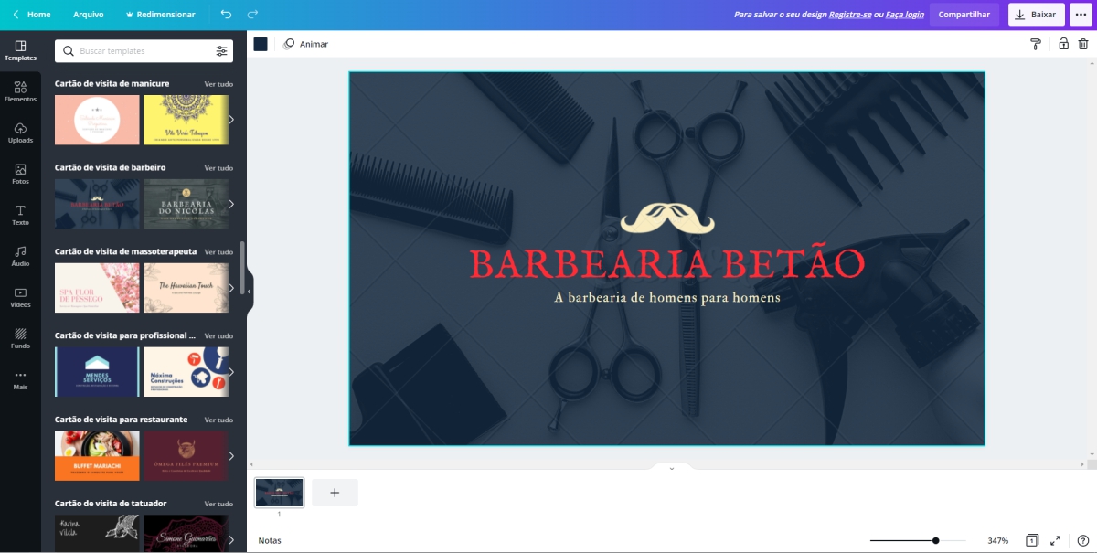Add a new page with plus button
1097x553 pixels.
click(x=335, y=493)
